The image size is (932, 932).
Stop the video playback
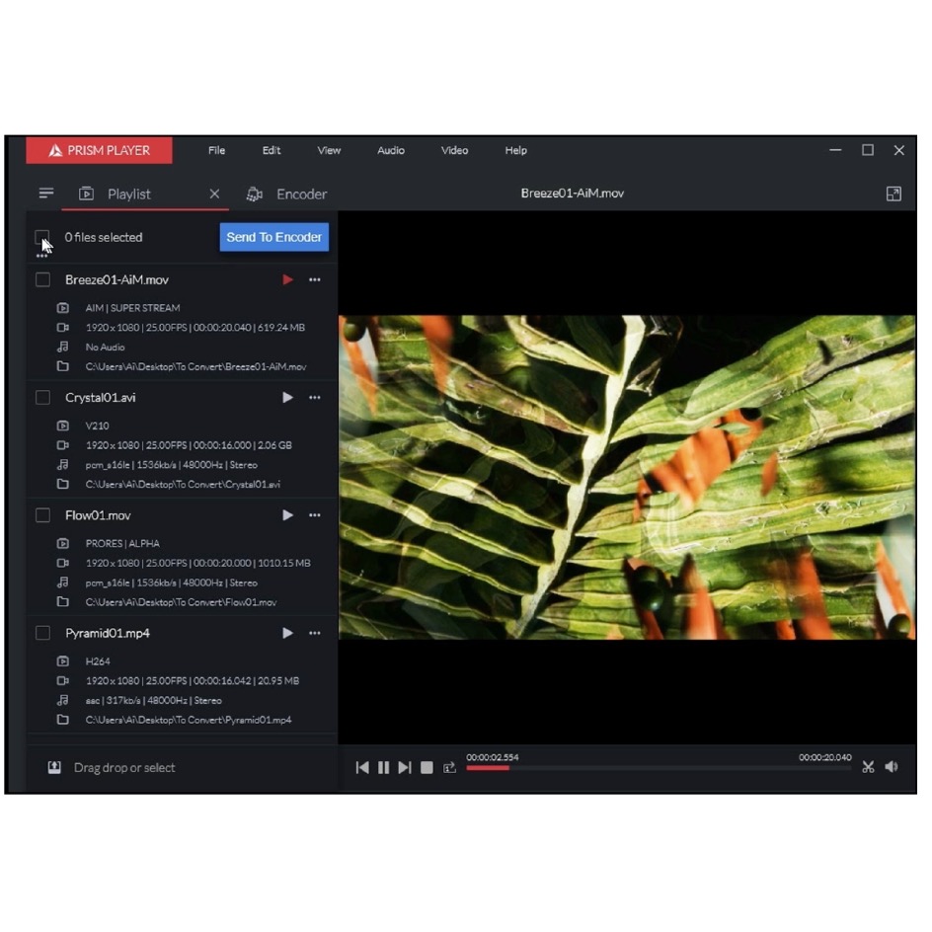click(x=427, y=767)
